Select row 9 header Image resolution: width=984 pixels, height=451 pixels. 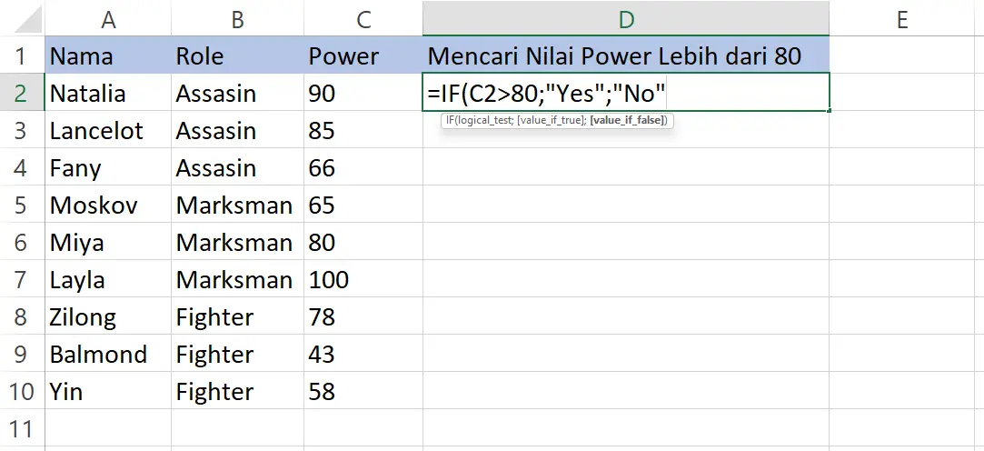(21, 355)
